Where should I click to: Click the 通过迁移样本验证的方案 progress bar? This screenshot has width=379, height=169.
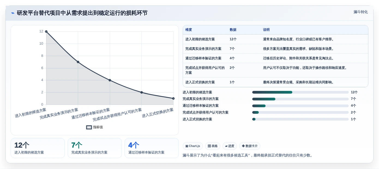[300, 106]
